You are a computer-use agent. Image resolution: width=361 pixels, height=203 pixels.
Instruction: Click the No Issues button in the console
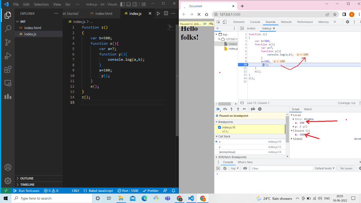click(x=346, y=169)
